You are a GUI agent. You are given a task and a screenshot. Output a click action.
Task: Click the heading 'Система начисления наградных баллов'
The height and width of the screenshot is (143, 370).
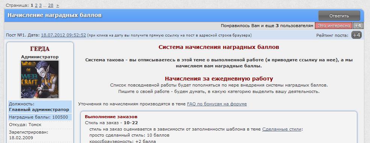pos(219,47)
